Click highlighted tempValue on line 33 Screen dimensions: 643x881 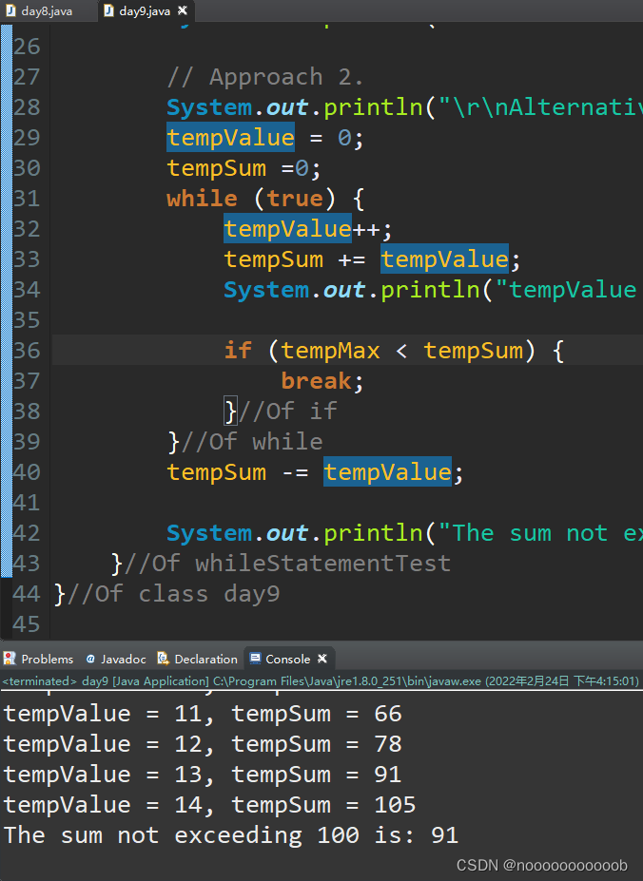444,259
